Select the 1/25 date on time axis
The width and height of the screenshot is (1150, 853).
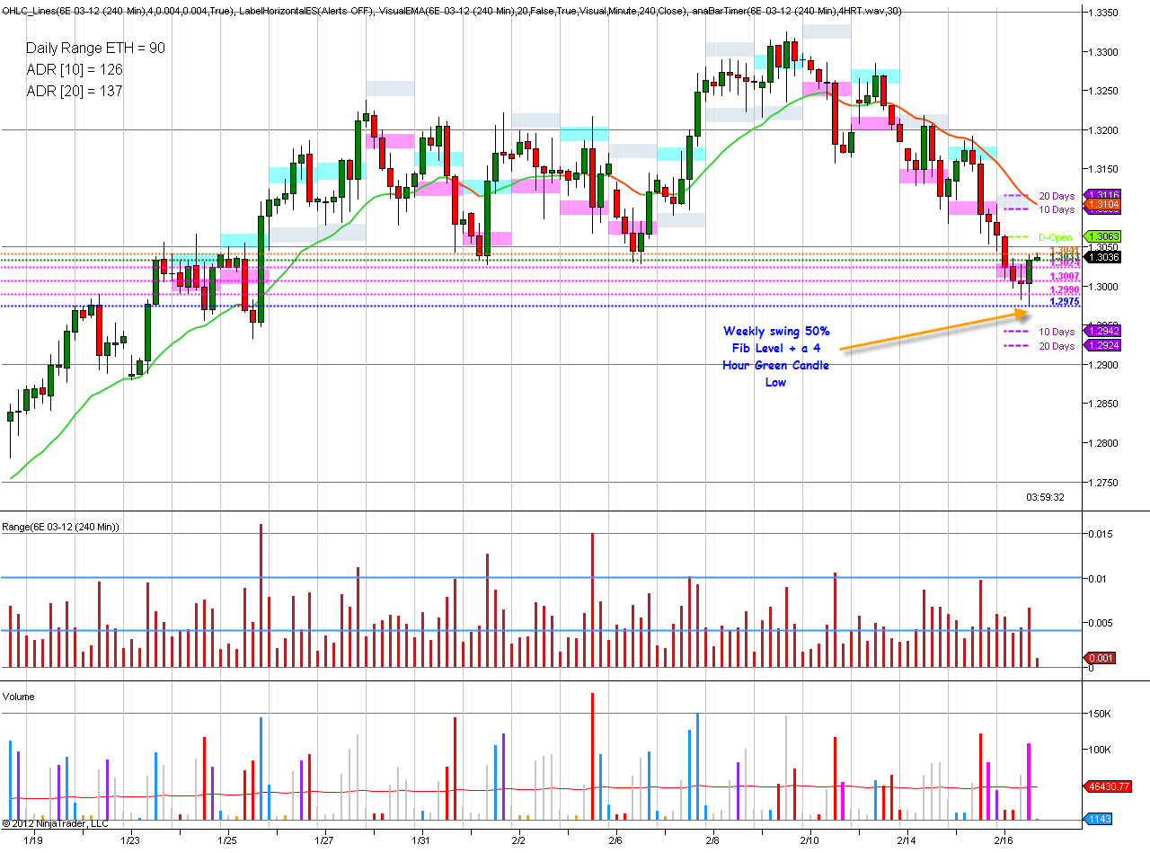(227, 840)
